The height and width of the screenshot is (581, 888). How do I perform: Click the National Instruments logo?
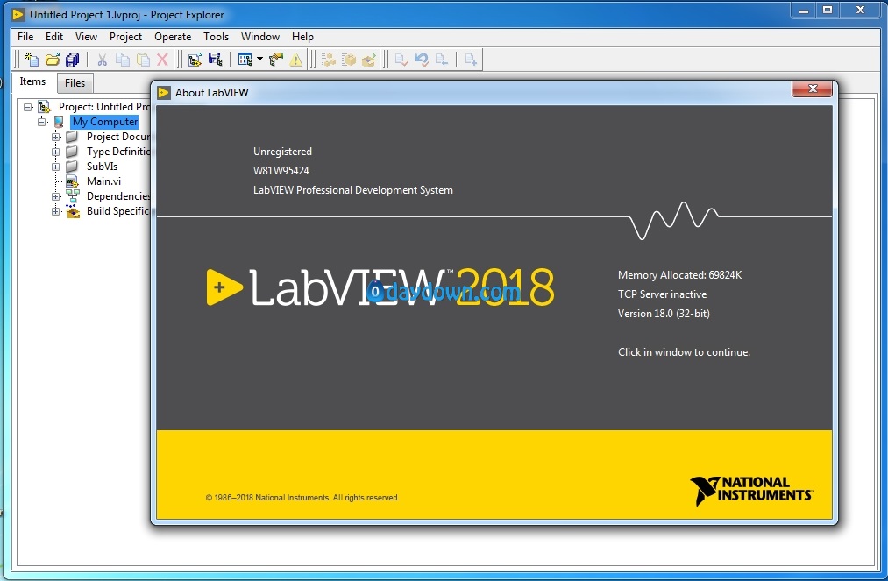[751, 490]
